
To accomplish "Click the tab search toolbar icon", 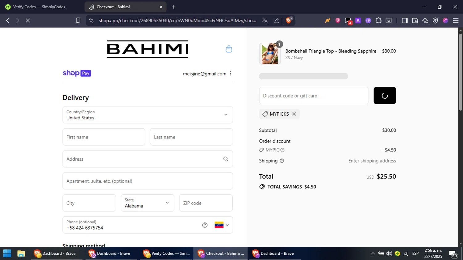I will click(x=389, y=20).
